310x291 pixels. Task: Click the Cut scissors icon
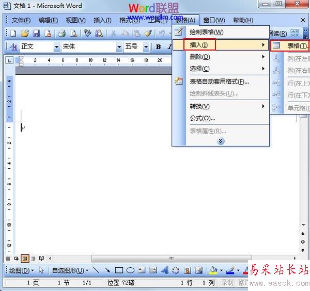click(113, 33)
